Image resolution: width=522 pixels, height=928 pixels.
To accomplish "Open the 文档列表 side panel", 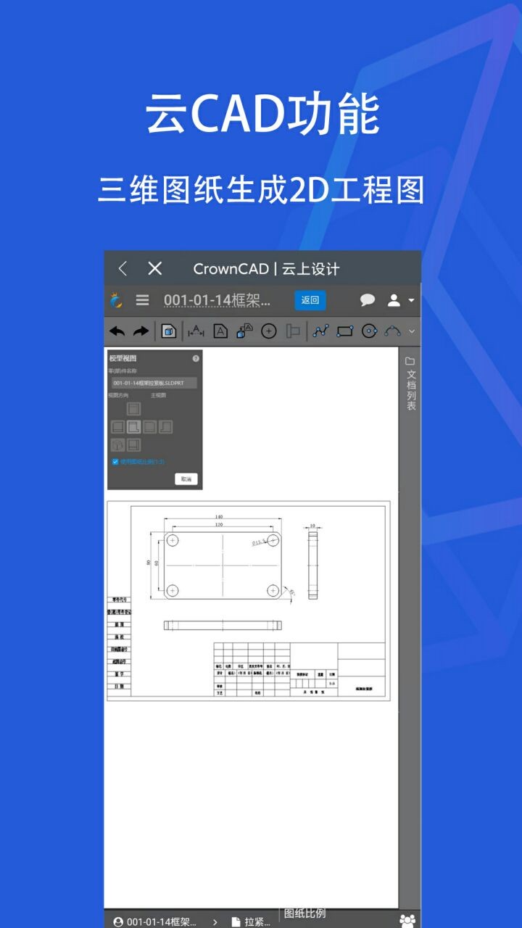I will click(x=410, y=384).
